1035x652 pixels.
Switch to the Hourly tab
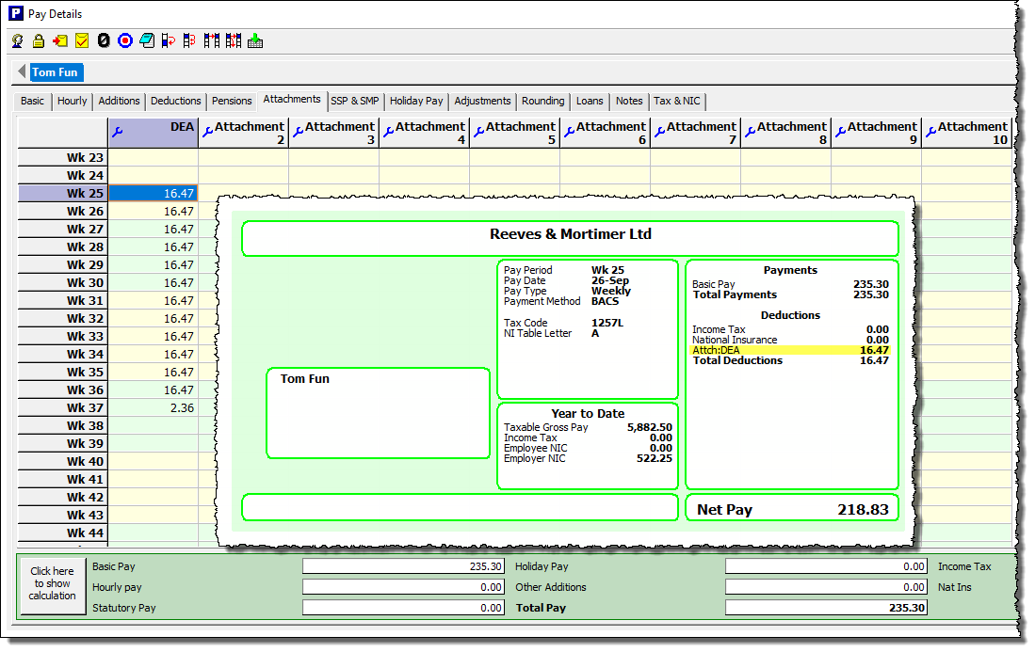pyautogui.click(x=72, y=101)
